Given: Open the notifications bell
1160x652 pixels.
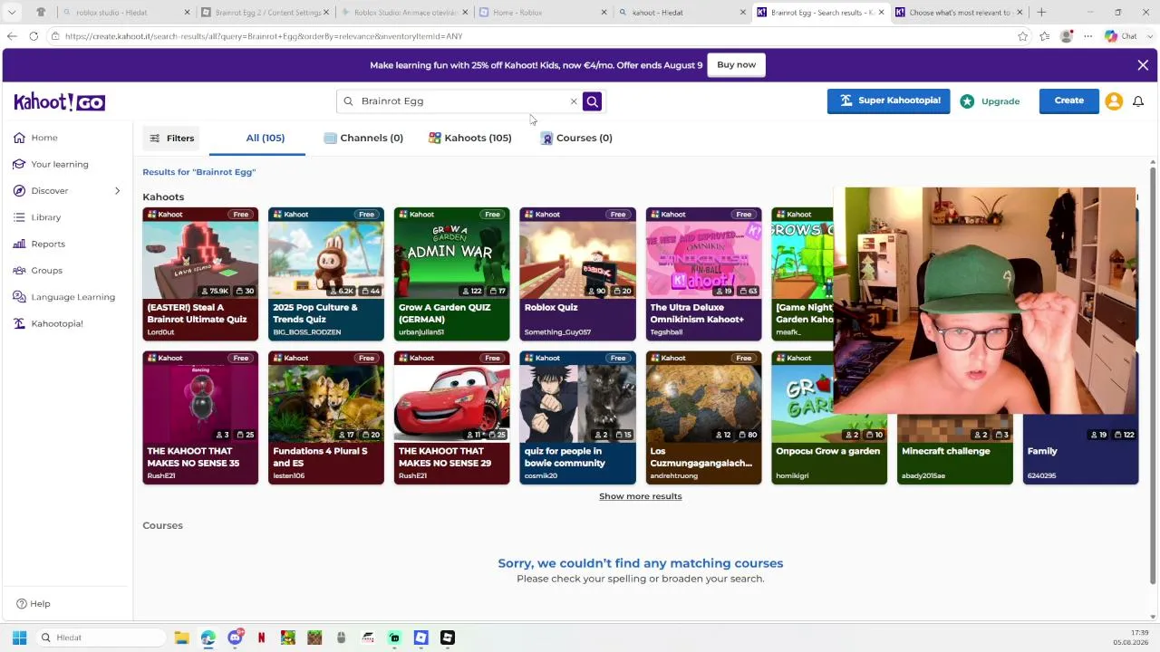Looking at the screenshot, I should point(1138,101).
